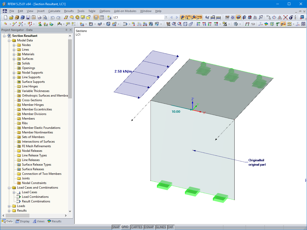Click the 10.00 dimension value
This screenshot has height=230, width=307.
176,112
